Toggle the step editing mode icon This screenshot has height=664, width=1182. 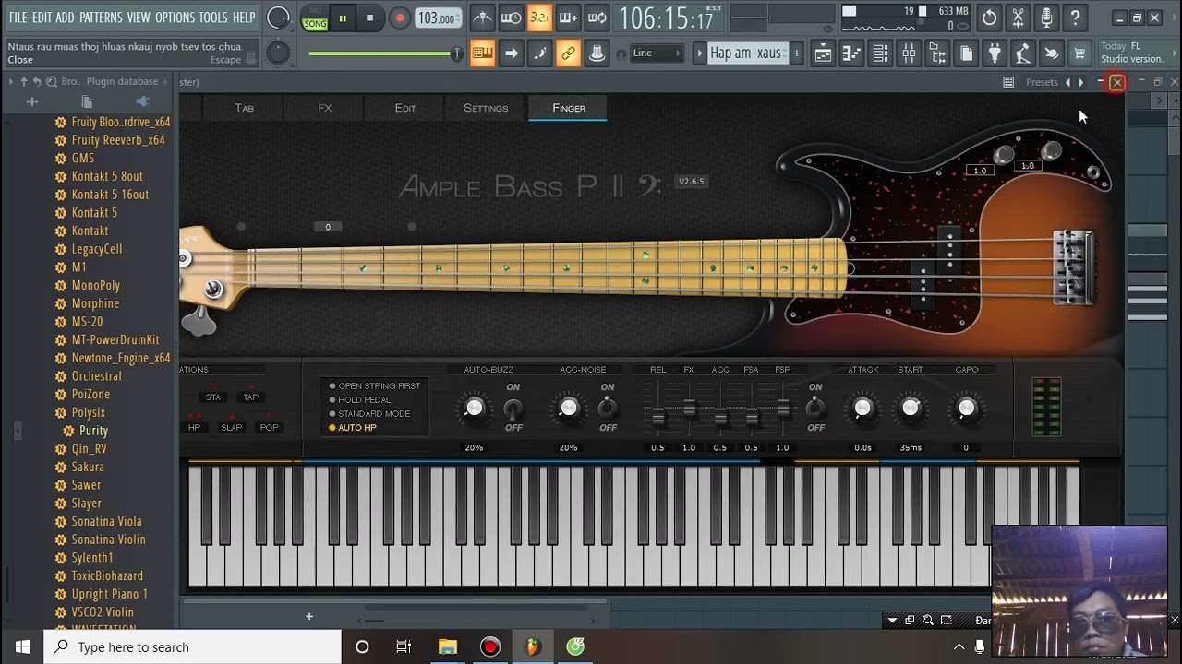point(539,53)
